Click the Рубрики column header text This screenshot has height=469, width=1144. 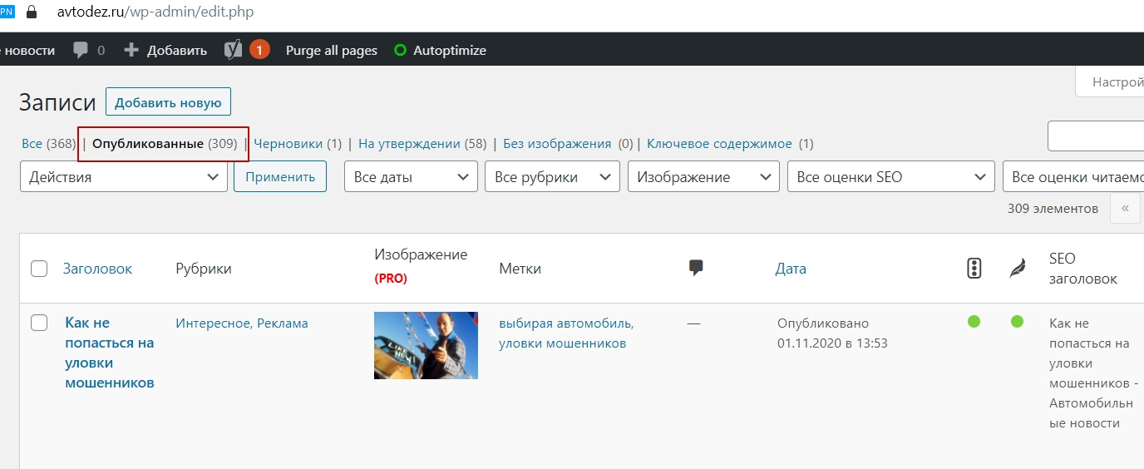pyautogui.click(x=204, y=269)
